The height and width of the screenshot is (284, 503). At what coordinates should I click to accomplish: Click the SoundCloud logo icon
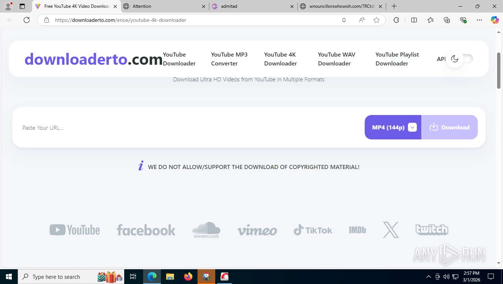206,230
